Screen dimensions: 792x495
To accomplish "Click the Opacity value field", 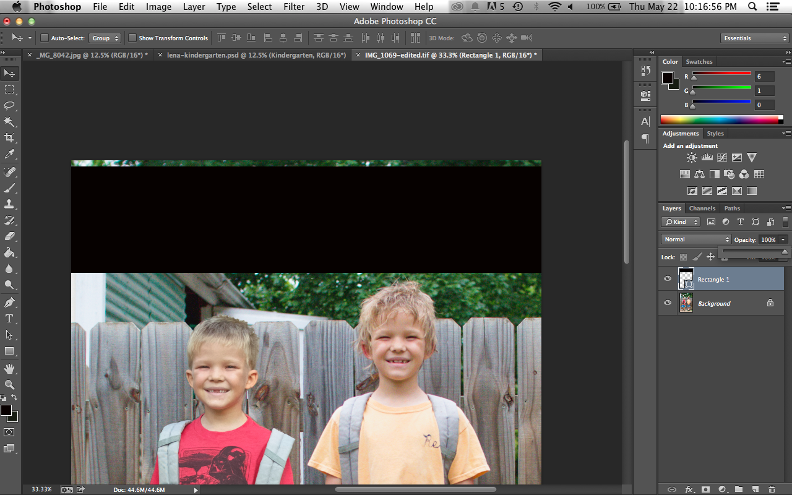I will pos(768,239).
